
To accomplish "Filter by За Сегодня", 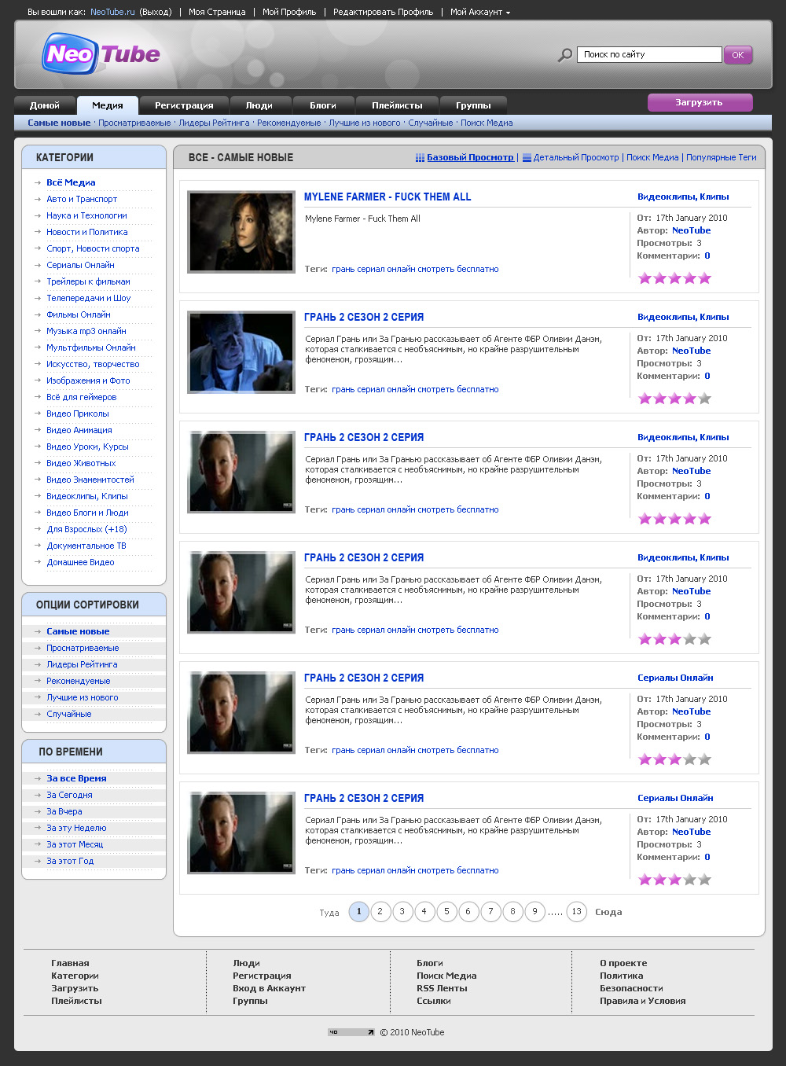I will [69, 795].
